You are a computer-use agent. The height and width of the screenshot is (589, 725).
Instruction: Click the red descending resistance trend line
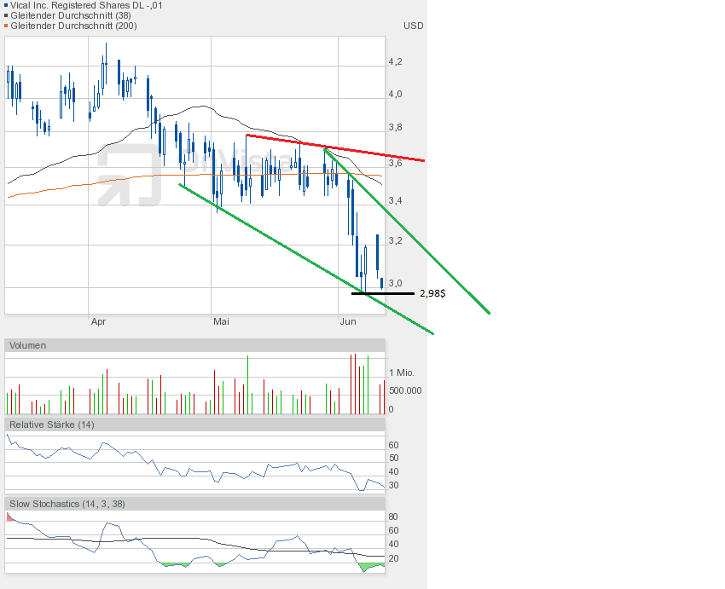[x=334, y=147]
